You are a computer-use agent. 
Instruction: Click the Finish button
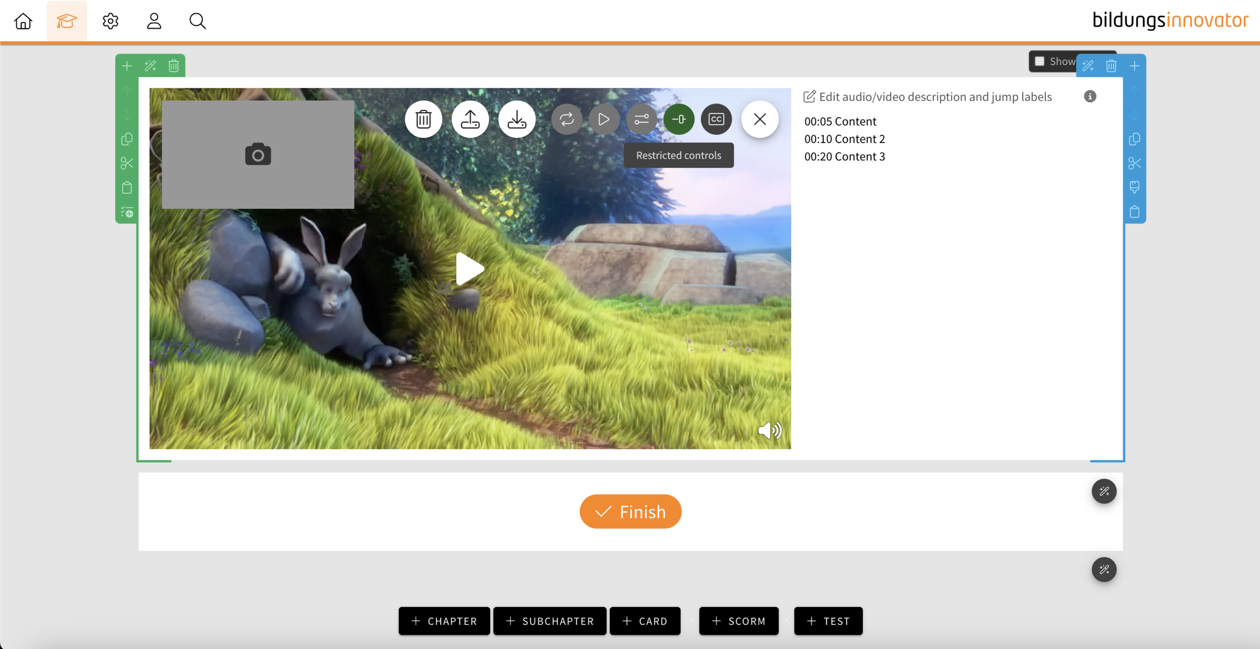pyautogui.click(x=630, y=512)
